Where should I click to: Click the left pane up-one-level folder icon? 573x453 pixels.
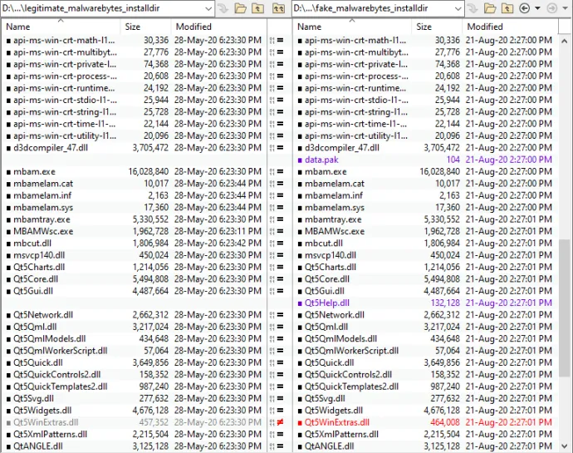257,8
